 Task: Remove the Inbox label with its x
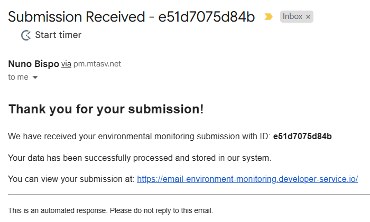308,17
